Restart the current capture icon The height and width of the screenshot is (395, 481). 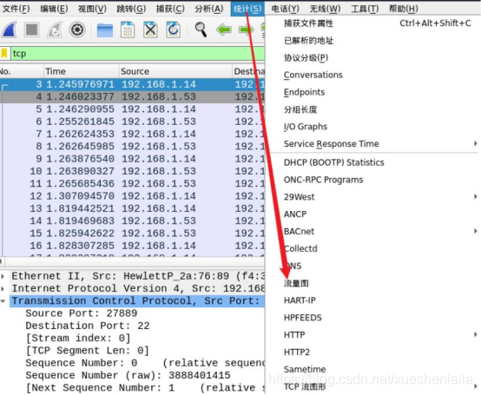tap(55, 30)
